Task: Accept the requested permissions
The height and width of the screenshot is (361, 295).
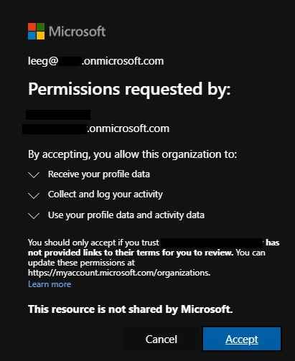Action: (x=242, y=339)
